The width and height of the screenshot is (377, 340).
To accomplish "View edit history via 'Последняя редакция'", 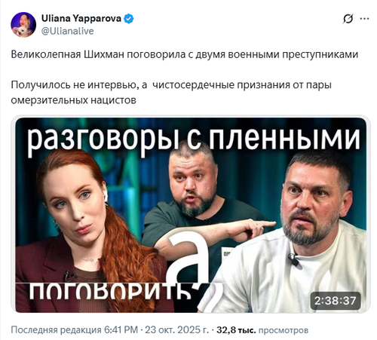I will point(56,329).
